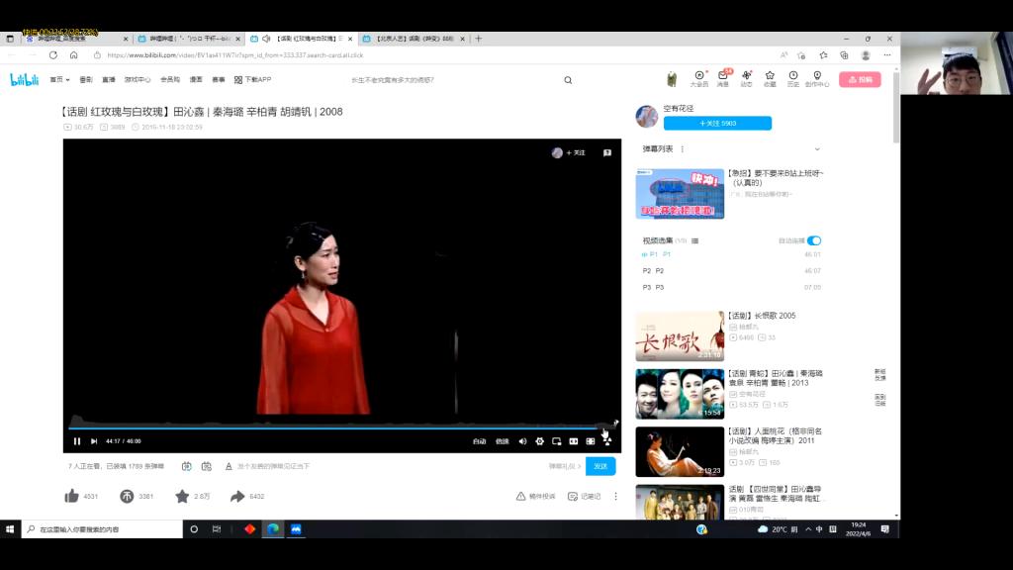The image size is (1013, 570).
Task: Open the user avatar in site header
Action: coord(672,79)
